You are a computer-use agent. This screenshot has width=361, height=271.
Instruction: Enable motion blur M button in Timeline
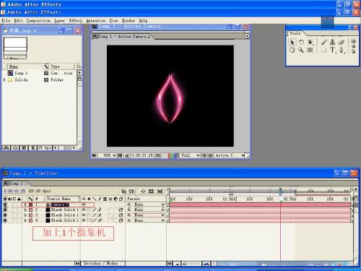pyautogui.click(x=160, y=192)
